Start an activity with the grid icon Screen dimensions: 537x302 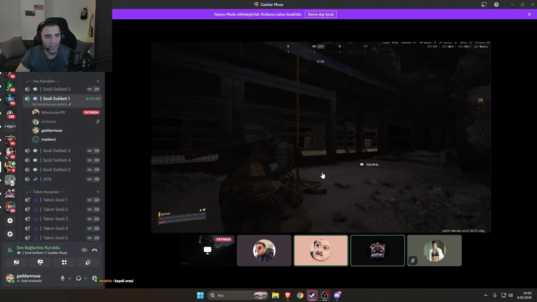(x=64, y=262)
